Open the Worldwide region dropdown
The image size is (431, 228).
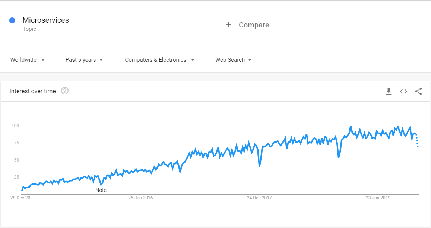click(28, 60)
